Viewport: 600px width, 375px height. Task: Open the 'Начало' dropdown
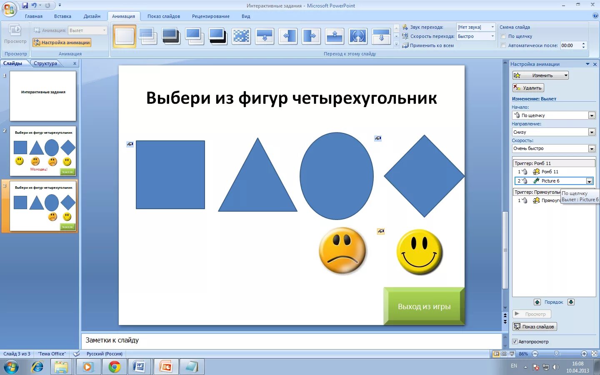coord(592,115)
